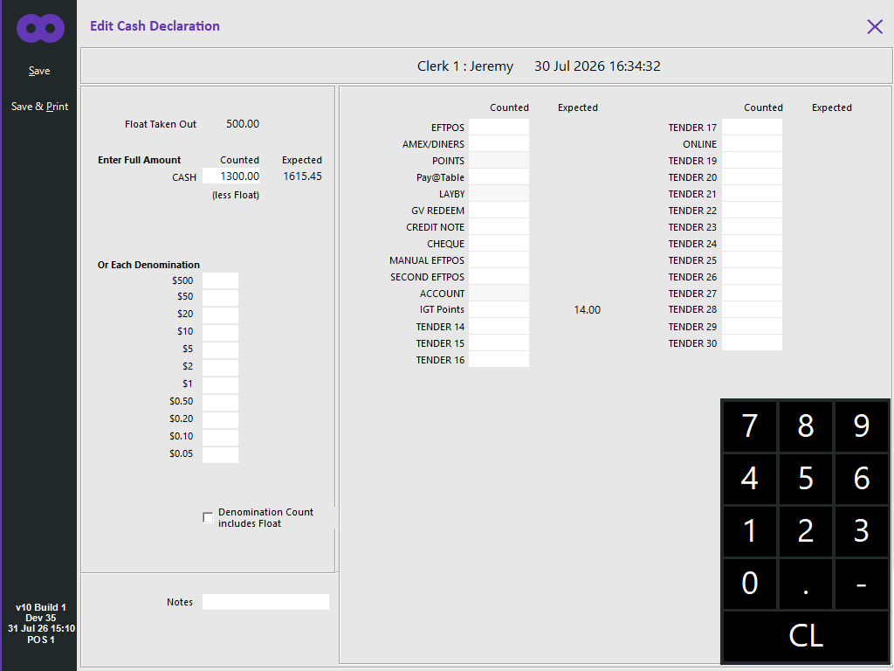Tap keypad number 5

pos(806,478)
